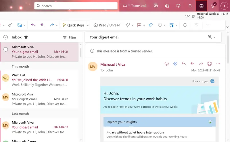The width and height of the screenshot is (230, 142).
Task: Click message list scrollbar thumb
Action: click(80, 52)
